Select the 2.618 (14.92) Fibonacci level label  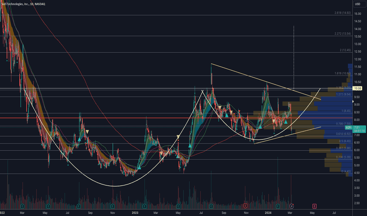tap(343, 13)
